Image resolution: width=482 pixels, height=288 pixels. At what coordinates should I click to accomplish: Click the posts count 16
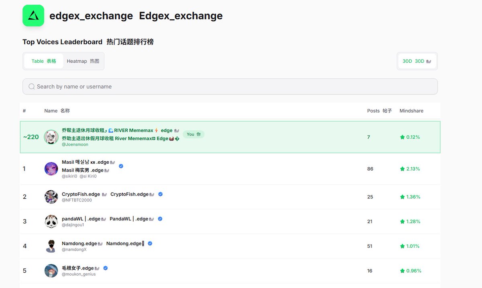point(370,271)
